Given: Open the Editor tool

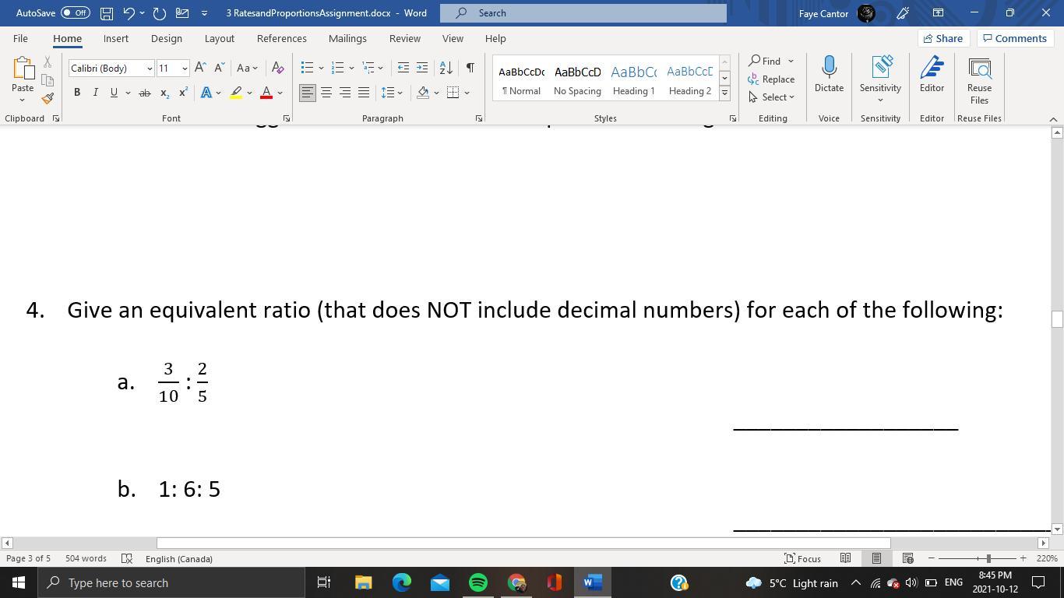Looking at the screenshot, I should click(932, 75).
